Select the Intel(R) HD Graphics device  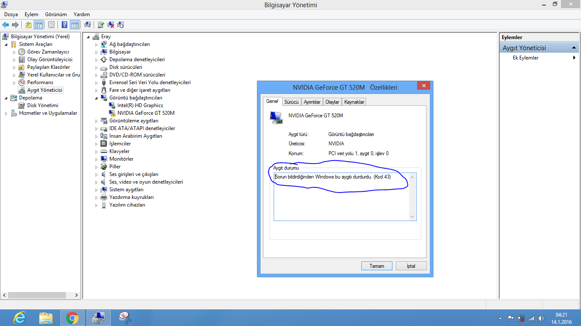click(140, 105)
